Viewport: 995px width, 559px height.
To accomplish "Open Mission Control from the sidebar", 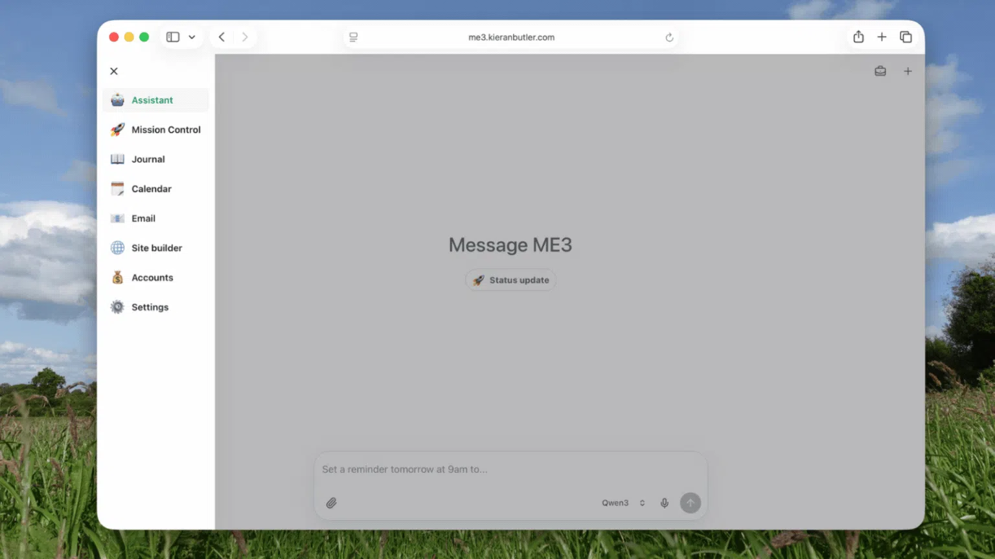I will pos(155,130).
